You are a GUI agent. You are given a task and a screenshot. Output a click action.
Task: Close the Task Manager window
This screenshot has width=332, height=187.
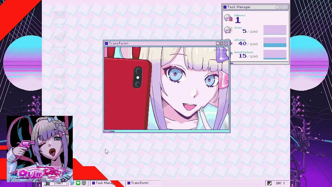pyautogui.click(x=286, y=7)
